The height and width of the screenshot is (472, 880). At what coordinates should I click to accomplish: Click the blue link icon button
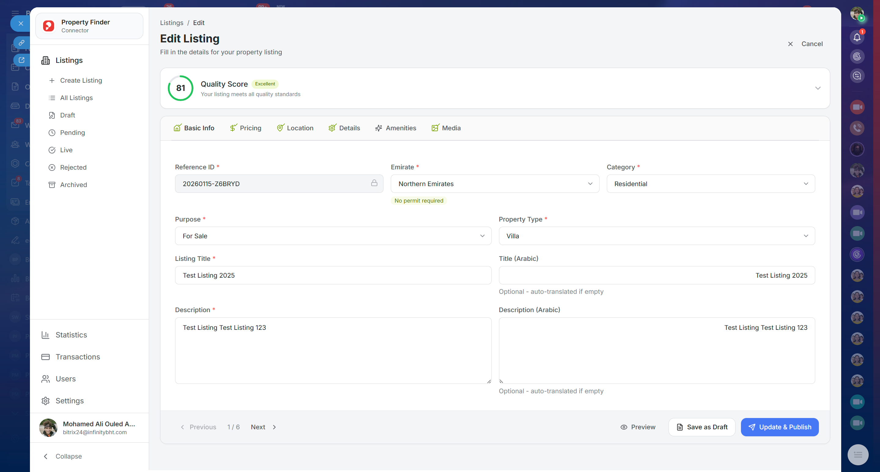21,43
